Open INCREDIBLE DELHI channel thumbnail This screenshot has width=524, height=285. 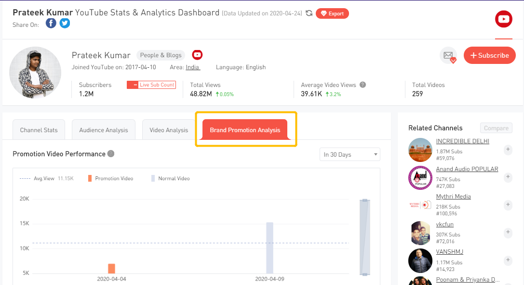tap(420, 150)
